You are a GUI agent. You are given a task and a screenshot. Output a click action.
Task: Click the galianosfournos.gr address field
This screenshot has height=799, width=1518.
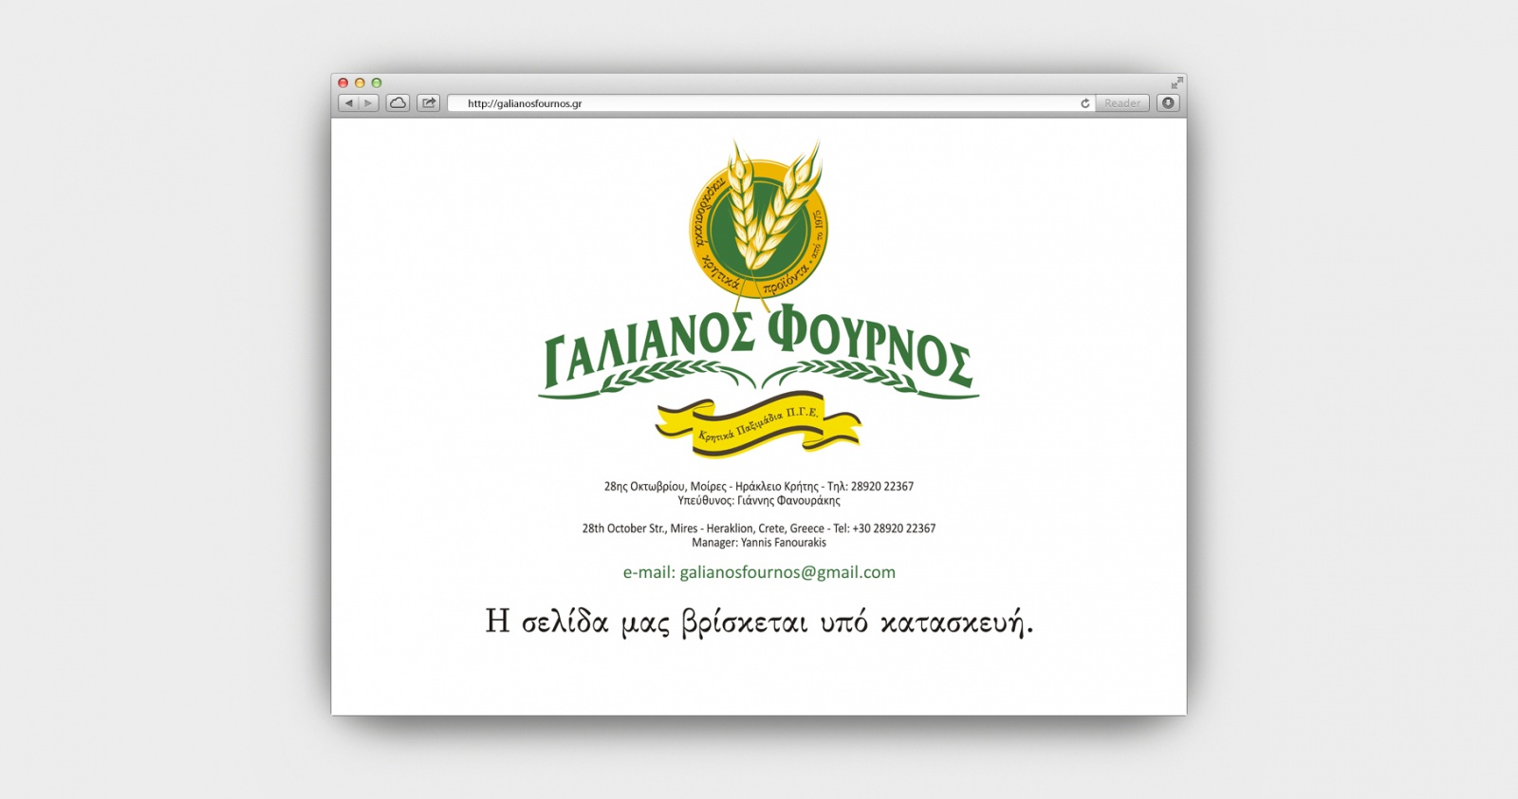coord(770,103)
